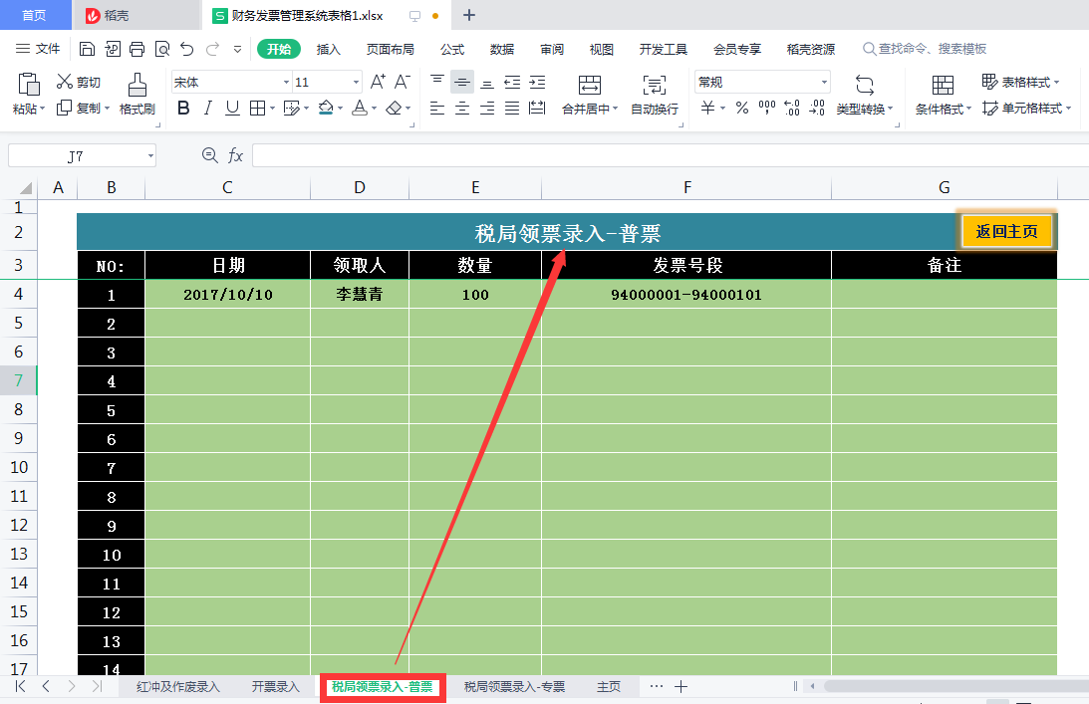Switch to the 开发工具 ribbon tab
This screenshot has width=1089, height=704.
pos(663,50)
